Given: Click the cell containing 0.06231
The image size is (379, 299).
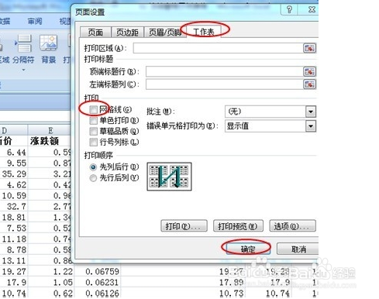Looking at the screenshot, I should 98,282.
